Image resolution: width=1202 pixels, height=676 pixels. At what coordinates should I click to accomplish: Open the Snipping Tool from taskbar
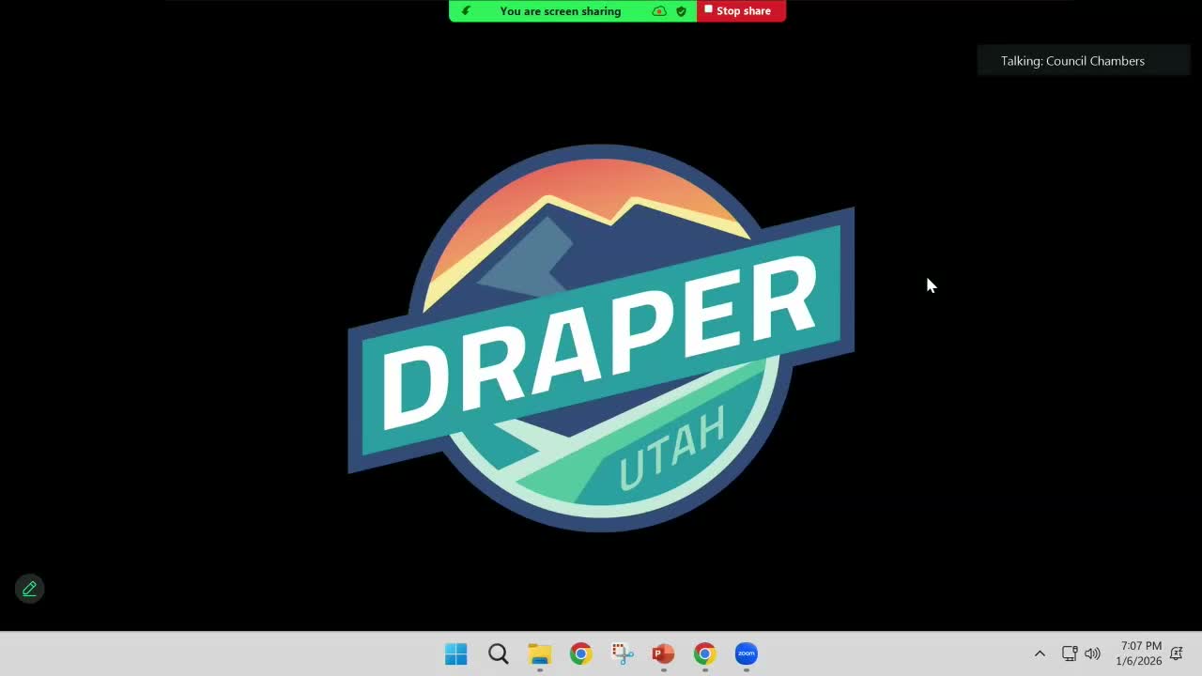[x=622, y=654]
